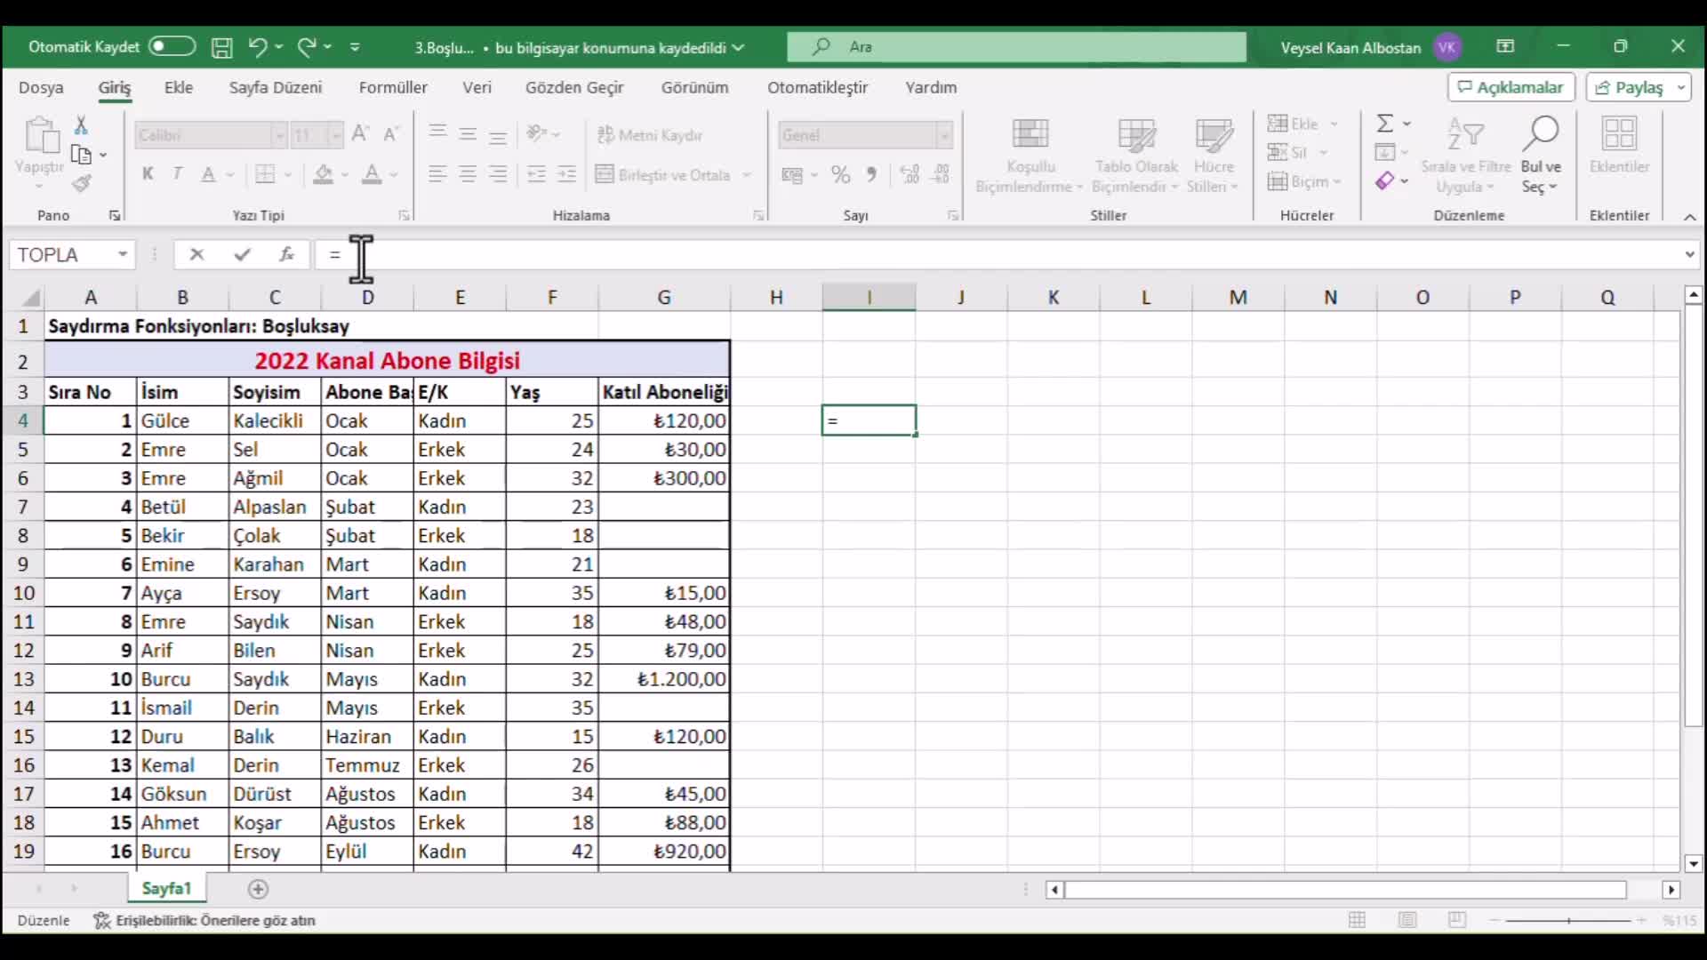Switch to the Sayfa Düzeni tab
Screen dimensions: 1707x960
pyautogui.click(x=276, y=87)
